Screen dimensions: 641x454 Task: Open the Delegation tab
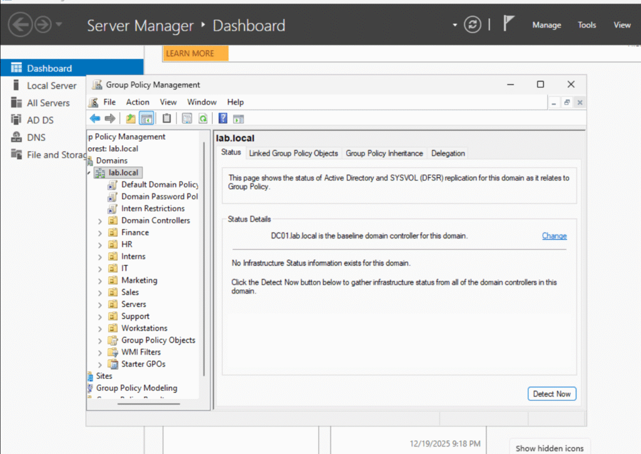click(x=448, y=153)
